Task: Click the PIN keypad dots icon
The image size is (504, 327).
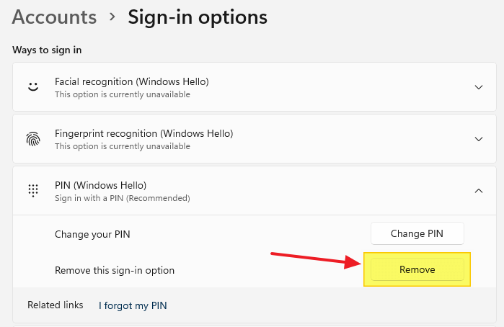Action: click(32, 191)
